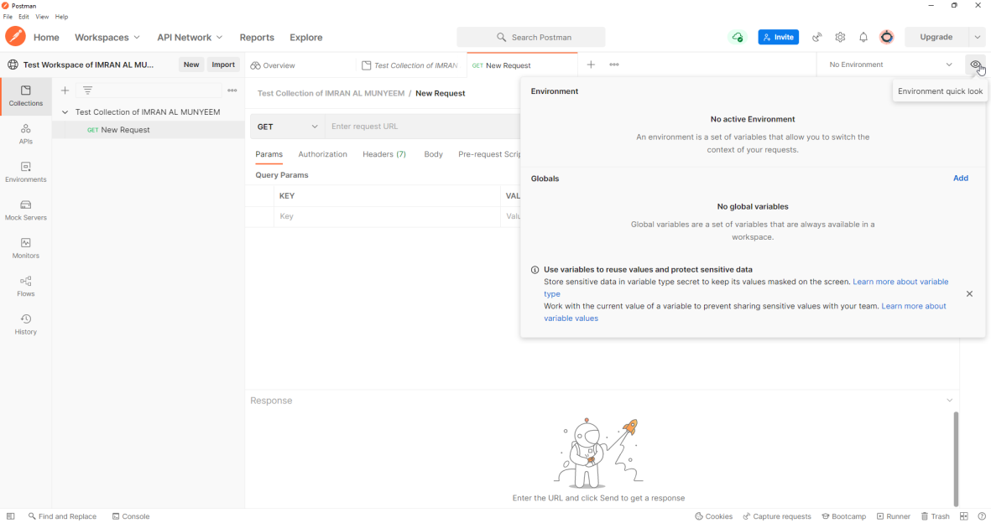Click Add link for Globals
Viewport: 991px width, 523px height.
961,179
